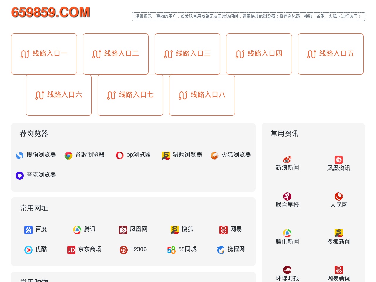Click the Quark 夸克浏览器 icon
The width and height of the screenshot is (376, 282).
point(20,176)
